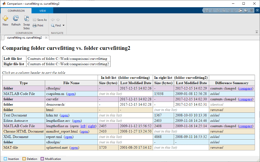Open csapidem.m file link
Screen dimensions: 260x162
tap(71, 94)
